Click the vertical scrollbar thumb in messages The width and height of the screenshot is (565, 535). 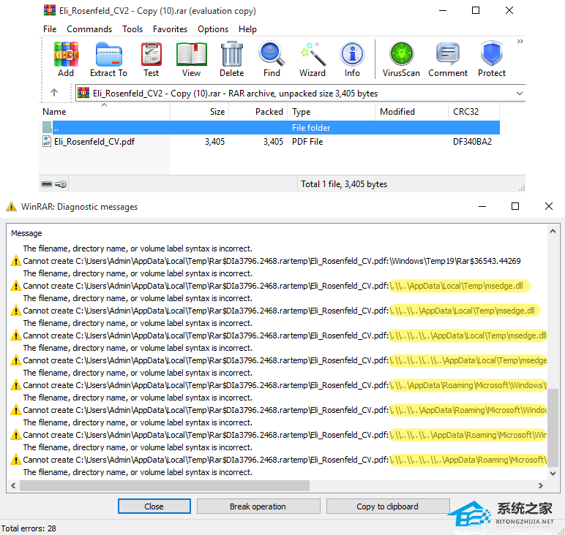pyautogui.click(x=553, y=427)
